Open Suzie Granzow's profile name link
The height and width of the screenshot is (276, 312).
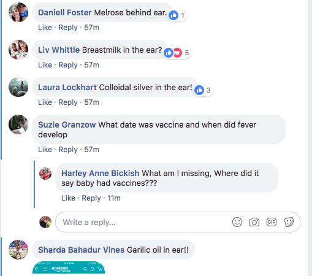pyautogui.click(x=67, y=125)
